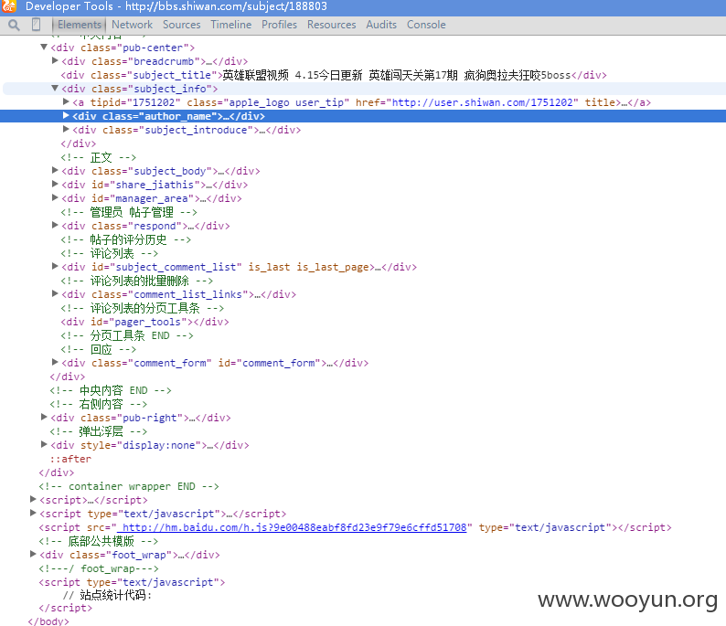
Task: Open the Elements tab
Action: 80,25
